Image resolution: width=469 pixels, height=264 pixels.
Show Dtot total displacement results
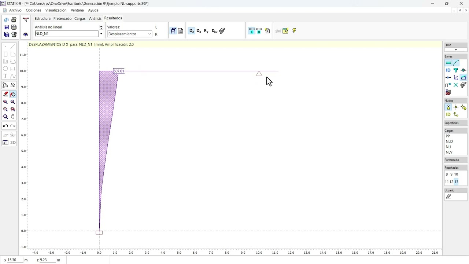point(214,31)
